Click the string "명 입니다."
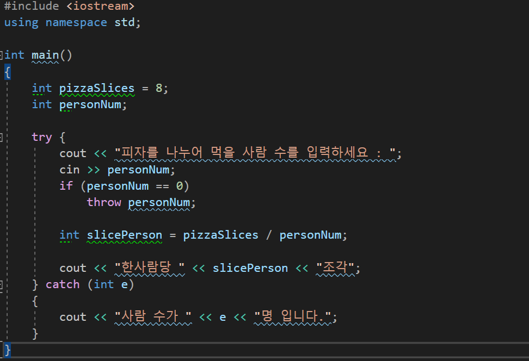 293,317
